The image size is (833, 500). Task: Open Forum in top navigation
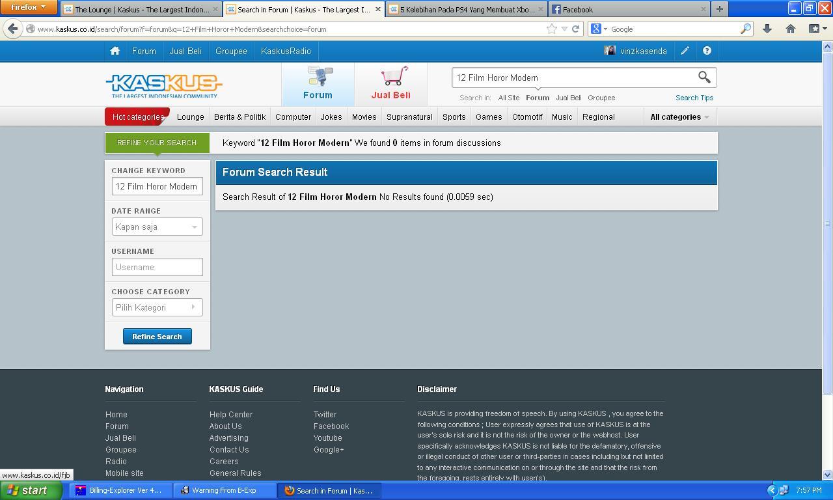144,51
